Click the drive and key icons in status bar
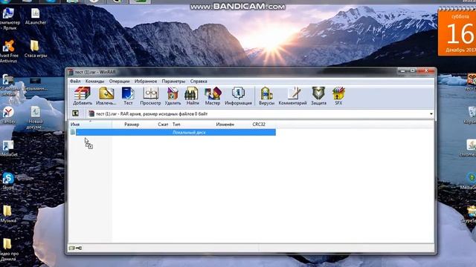The height and width of the screenshot is (267, 476). pos(75,248)
